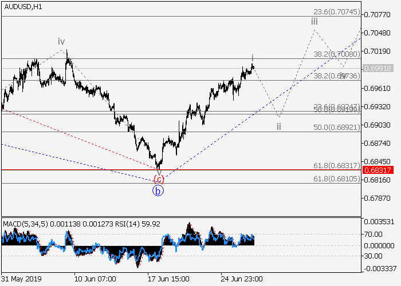The width and height of the screenshot is (401, 286).
Task: Select the red 0.68317 price tag
Action: (380, 170)
